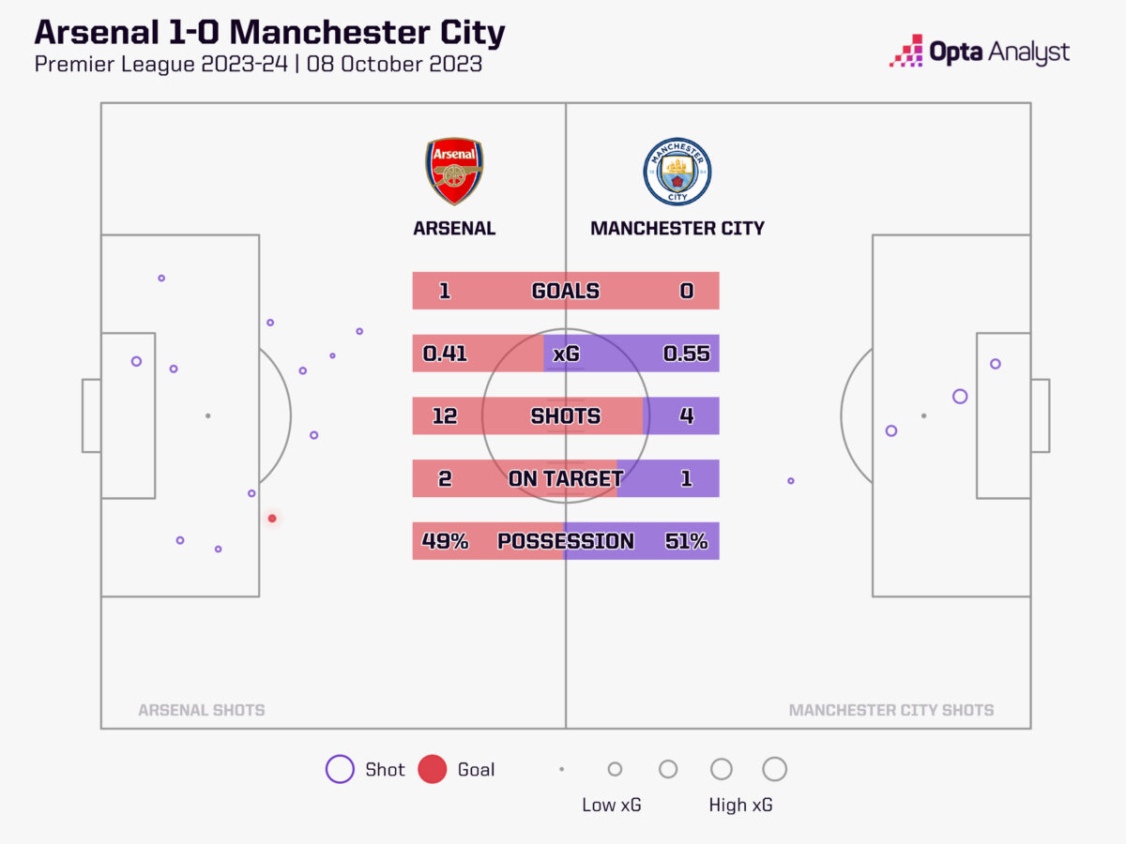Click the largest High xG legend circle
This screenshot has width=1126, height=844.
coord(774,769)
